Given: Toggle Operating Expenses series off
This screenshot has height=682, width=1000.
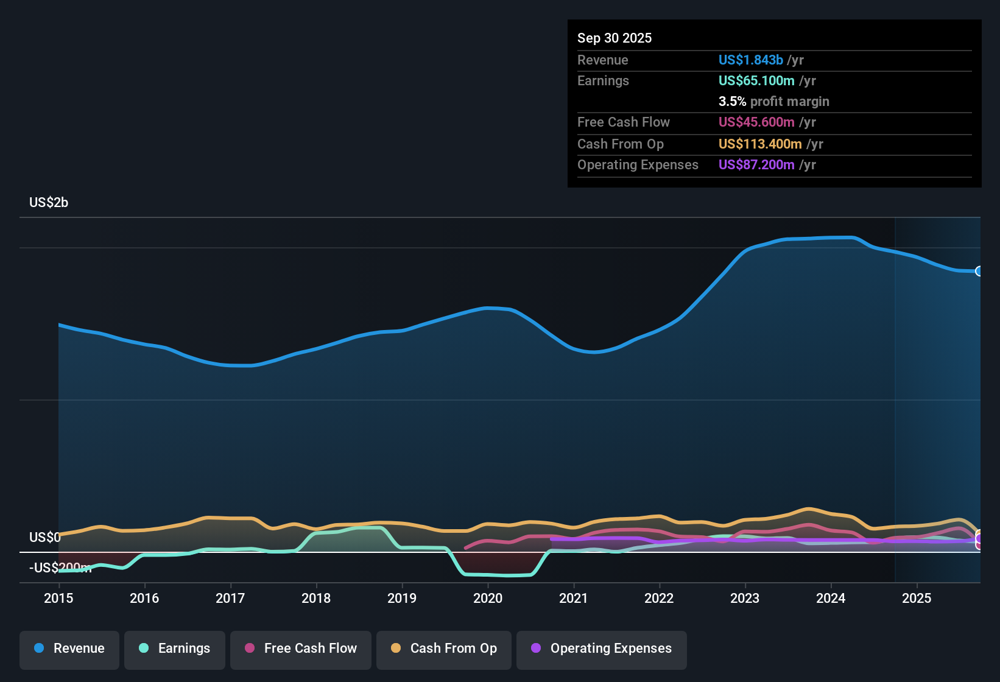Looking at the screenshot, I should click(x=601, y=649).
